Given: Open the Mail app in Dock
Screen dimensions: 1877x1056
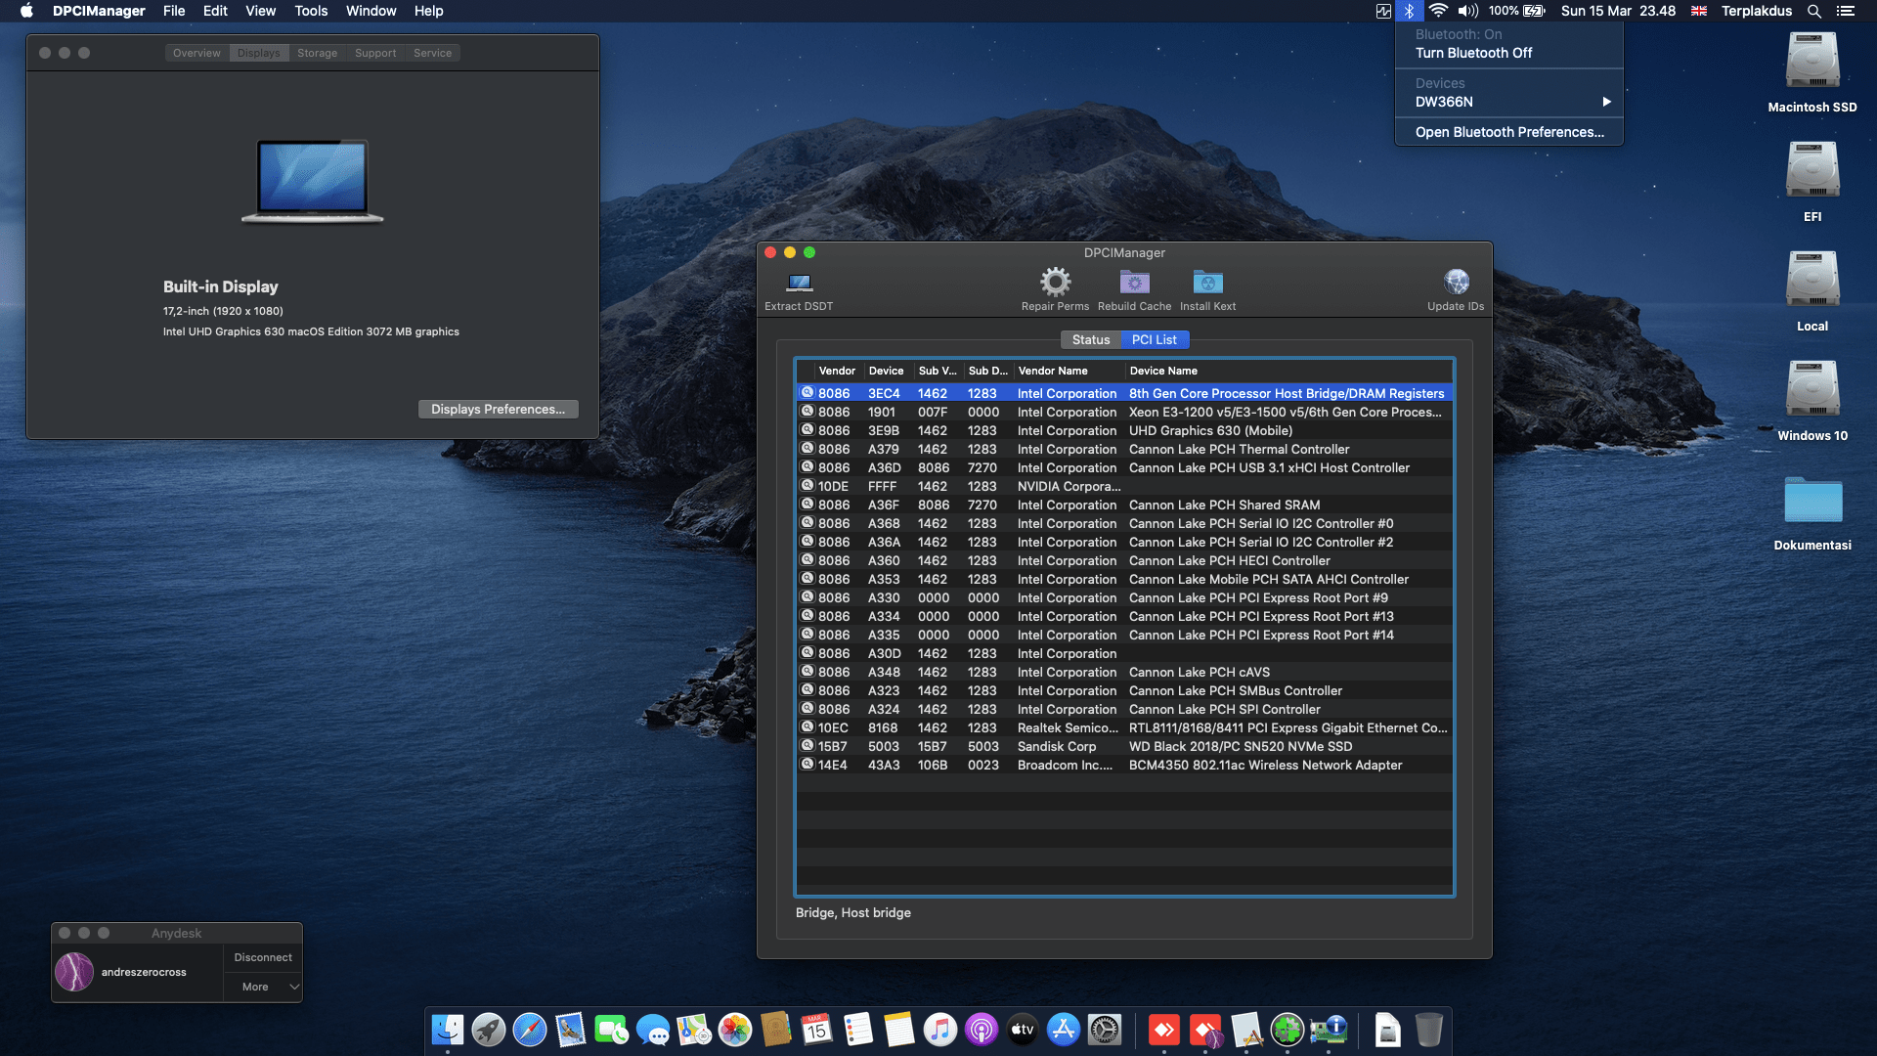Looking at the screenshot, I should click(571, 1030).
